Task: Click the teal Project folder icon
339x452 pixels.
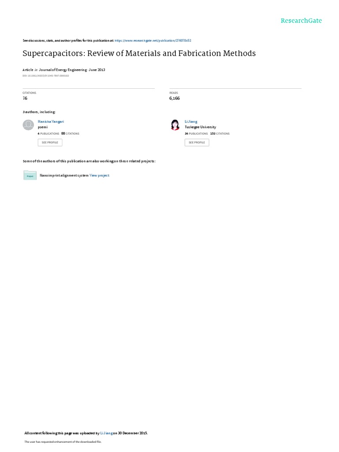Action: click(30, 175)
